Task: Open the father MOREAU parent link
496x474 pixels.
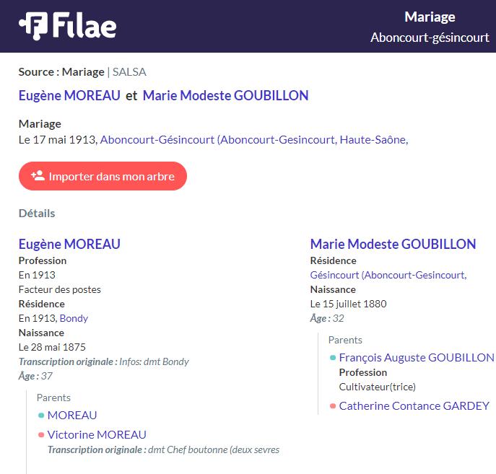Action: 72,416
